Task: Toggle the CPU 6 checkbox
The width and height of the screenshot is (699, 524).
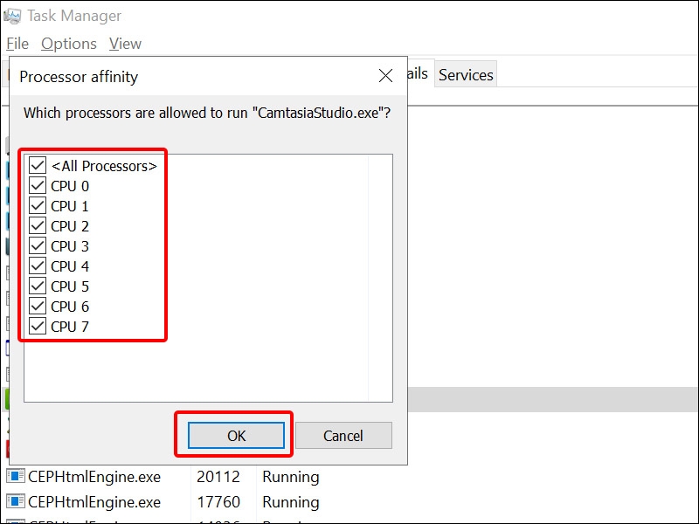Action: [x=38, y=306]
